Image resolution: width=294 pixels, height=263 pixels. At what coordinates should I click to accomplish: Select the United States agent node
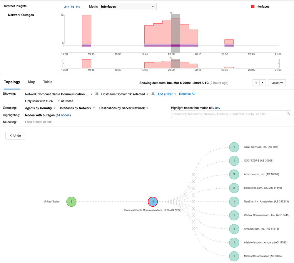click(x=71, y=202)
